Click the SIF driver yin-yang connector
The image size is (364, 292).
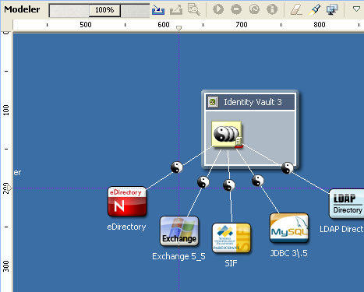229,185
